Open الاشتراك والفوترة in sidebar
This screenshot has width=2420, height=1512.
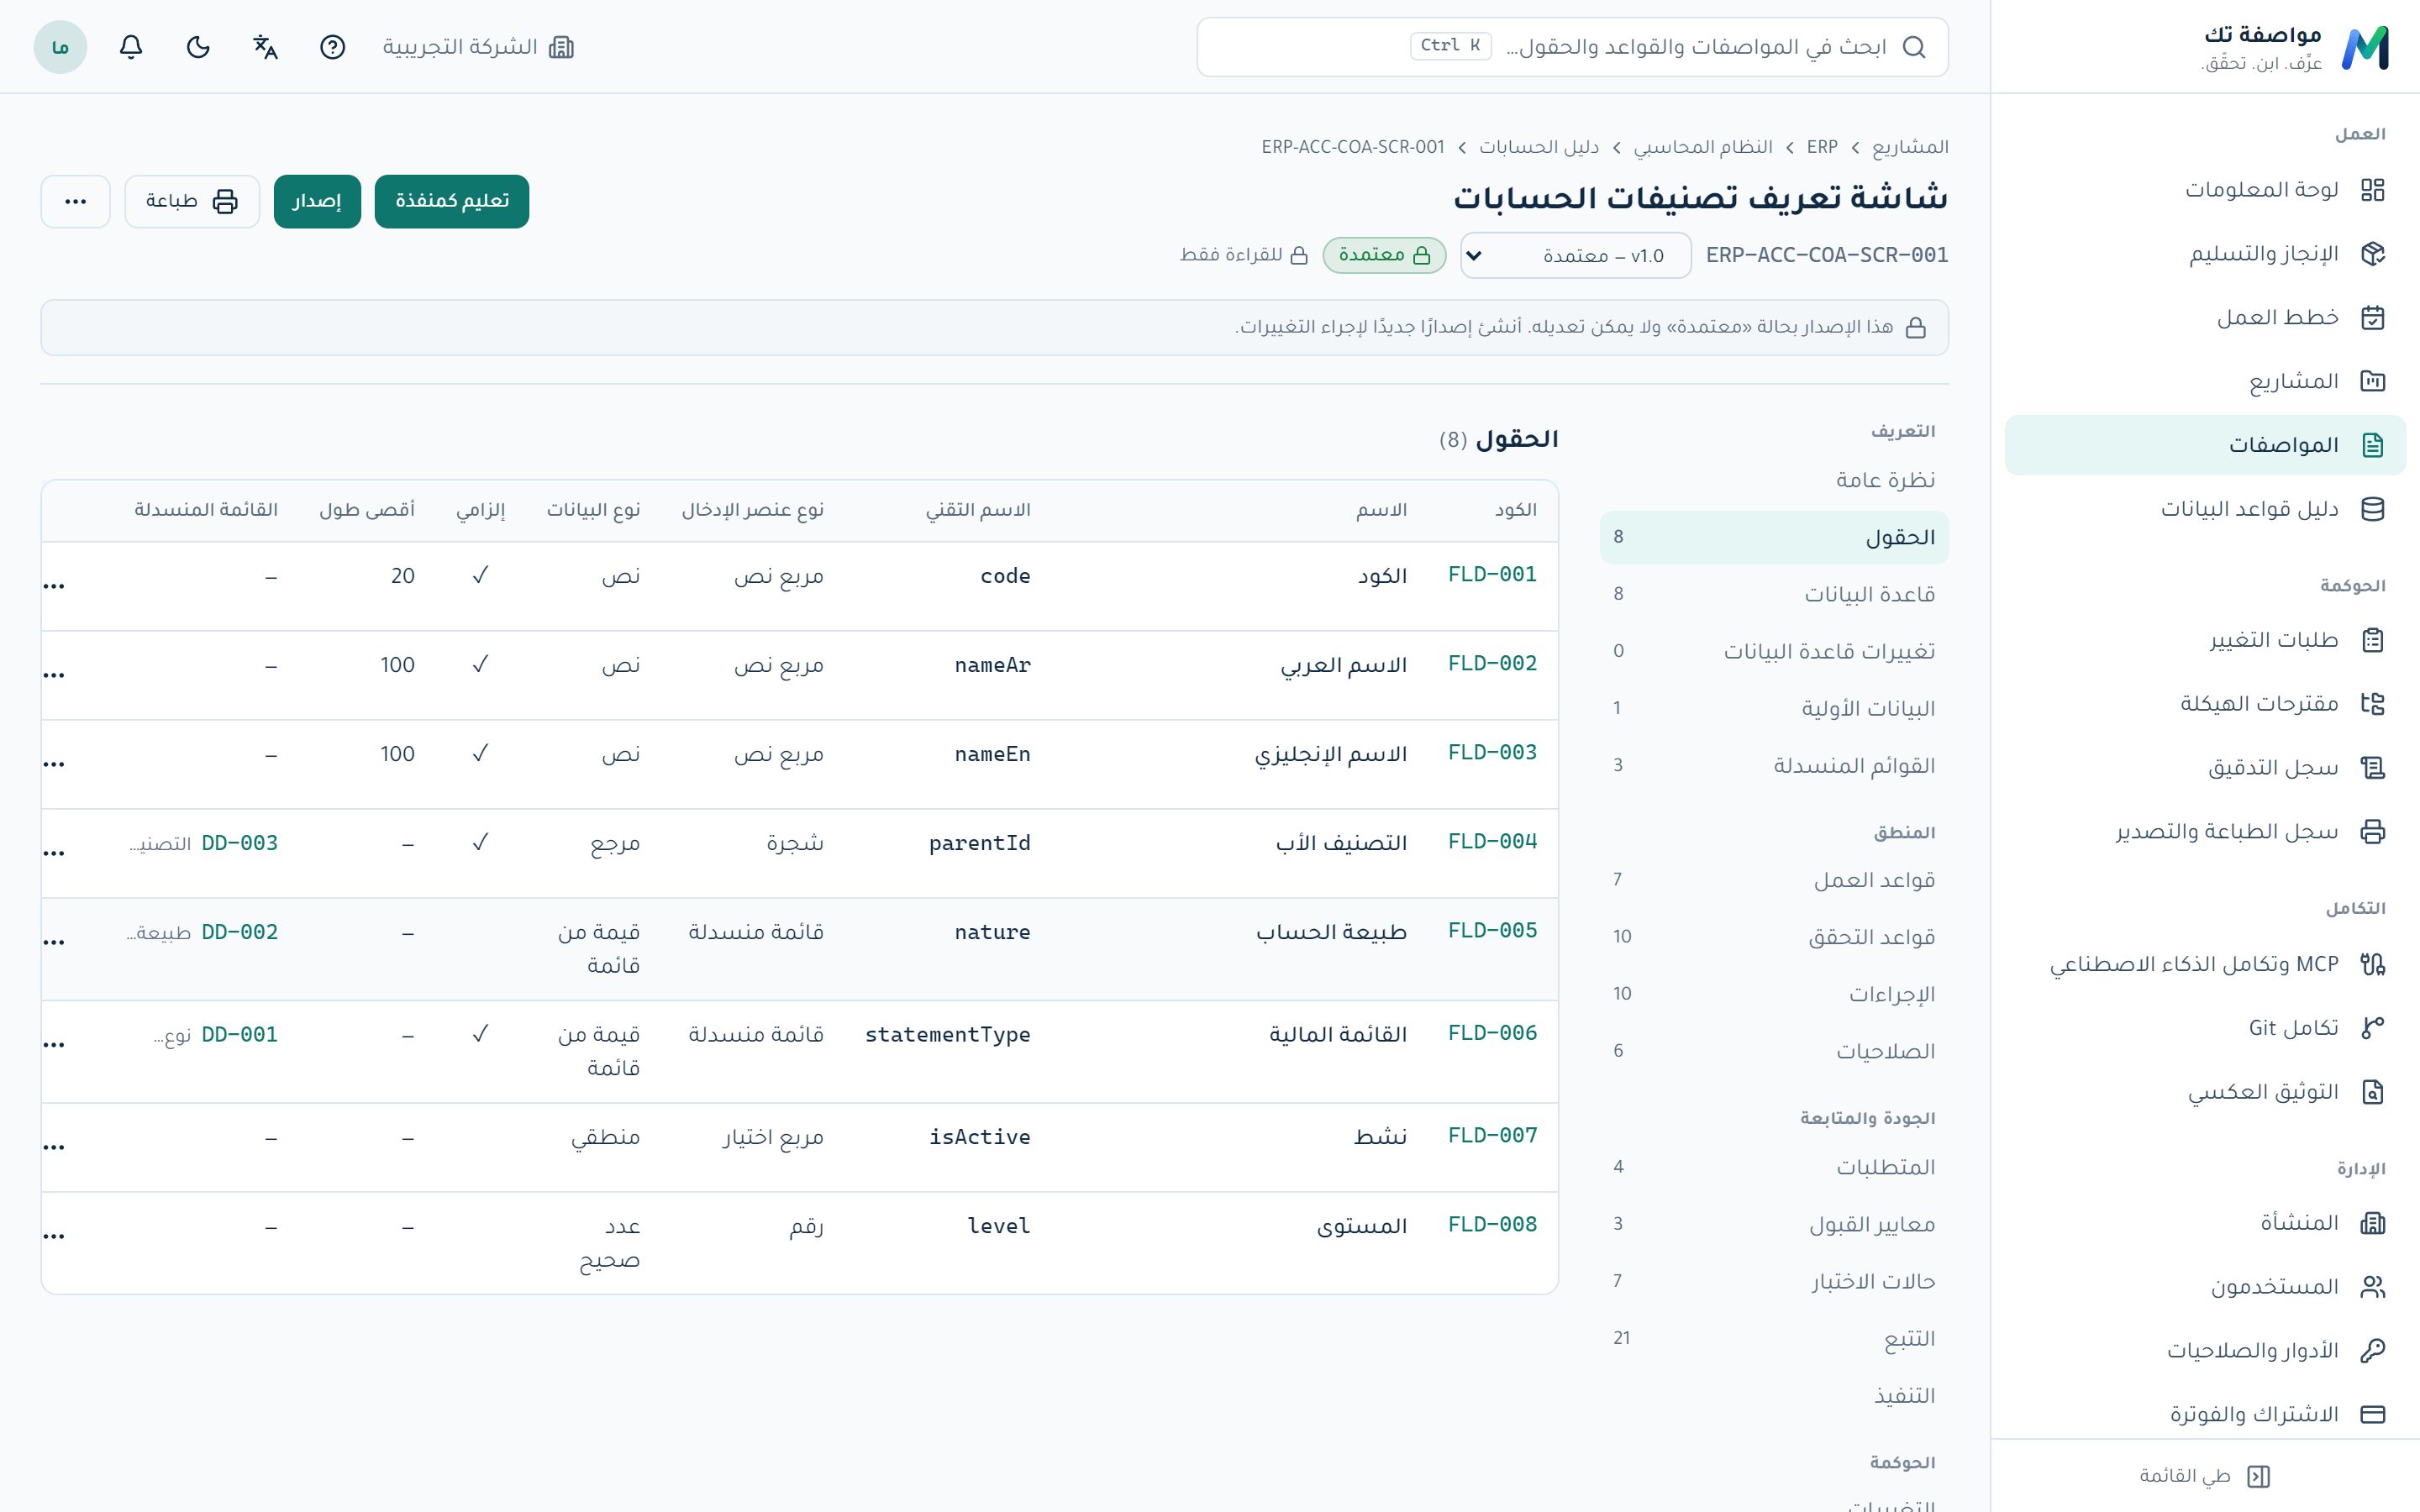[2205, 1414]
